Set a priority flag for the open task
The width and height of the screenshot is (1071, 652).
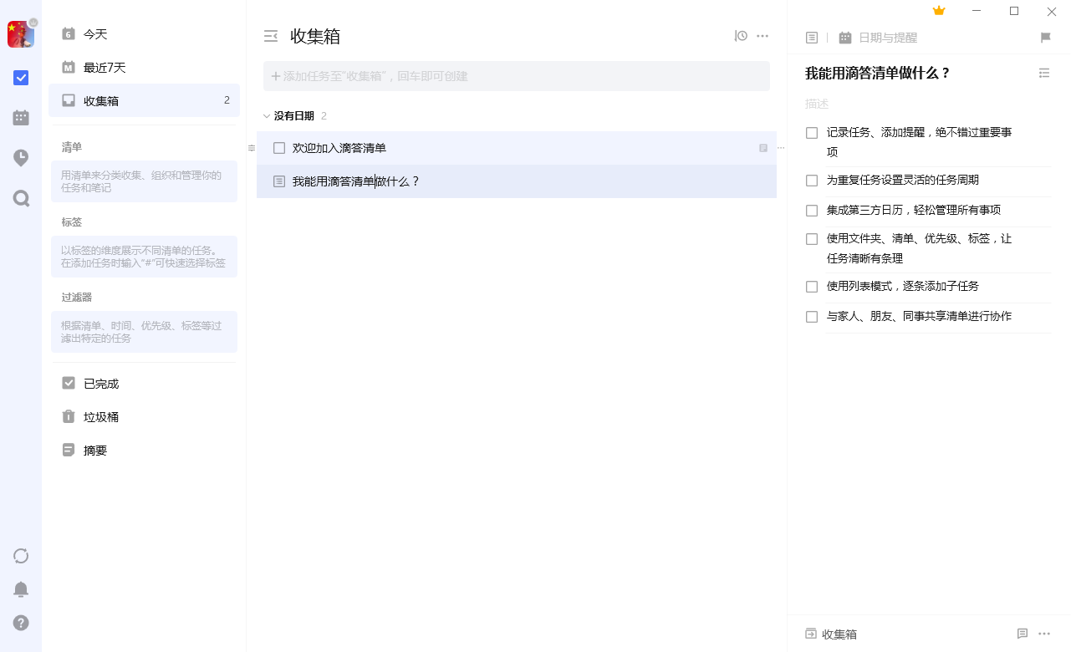pyautogui.click(x=1044, y=37)
